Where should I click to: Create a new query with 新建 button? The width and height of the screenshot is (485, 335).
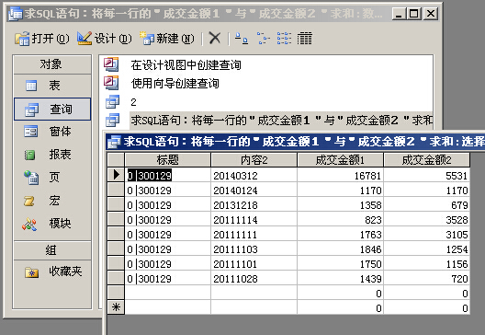coord(167,39)
